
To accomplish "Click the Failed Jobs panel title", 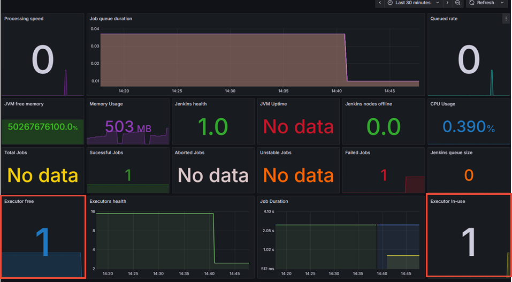I will point(359,153).
